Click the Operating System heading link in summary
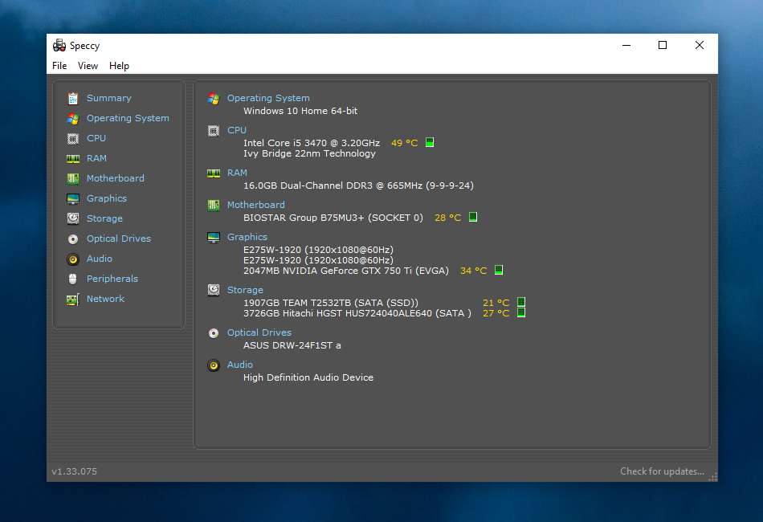This screenshot has width=763, height=522. pos(268,98)
